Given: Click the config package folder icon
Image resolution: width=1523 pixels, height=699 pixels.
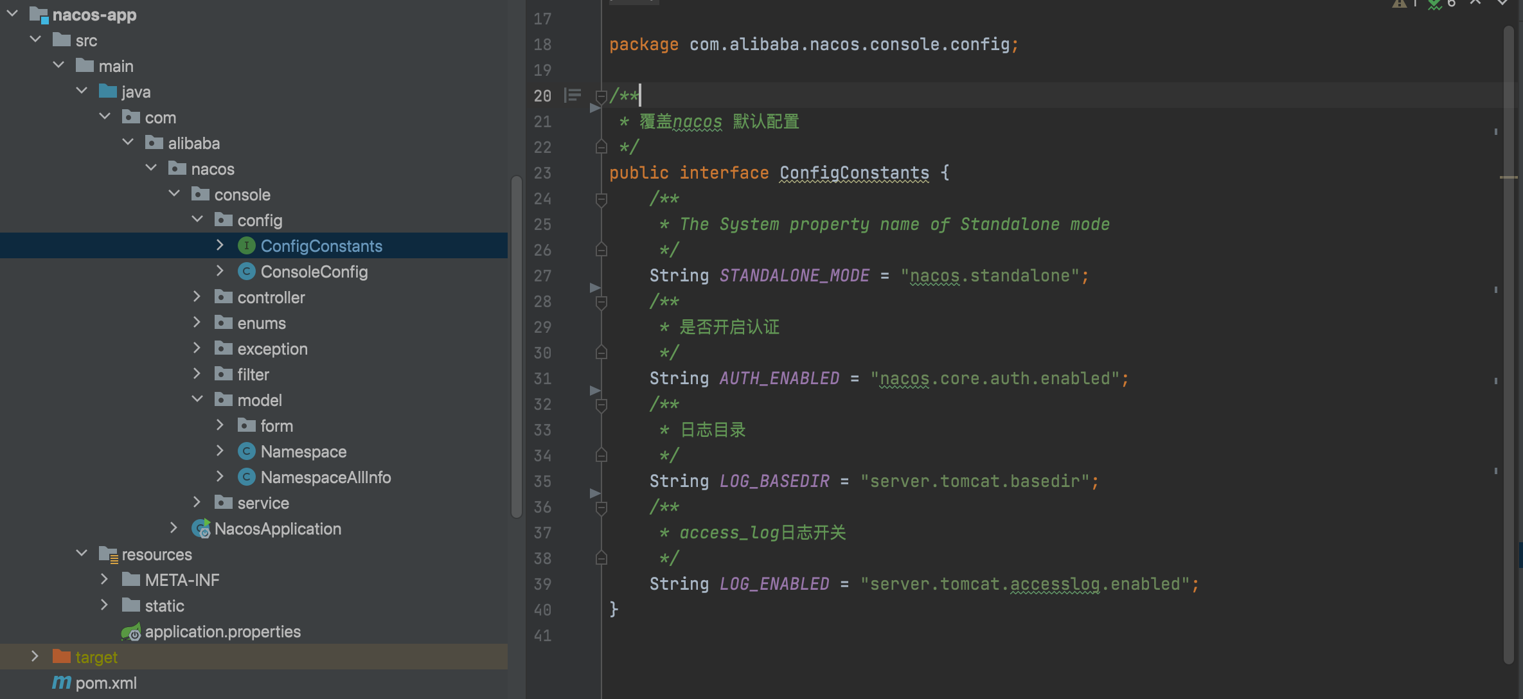Looking at the screenshot, I should pos(224,220).
